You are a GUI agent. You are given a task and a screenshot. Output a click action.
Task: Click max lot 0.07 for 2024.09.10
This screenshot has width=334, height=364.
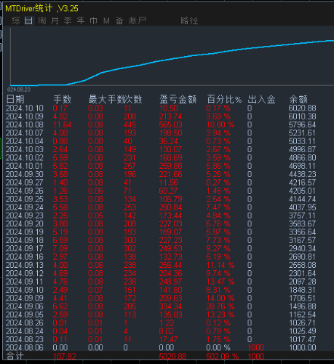coord(95,290)
